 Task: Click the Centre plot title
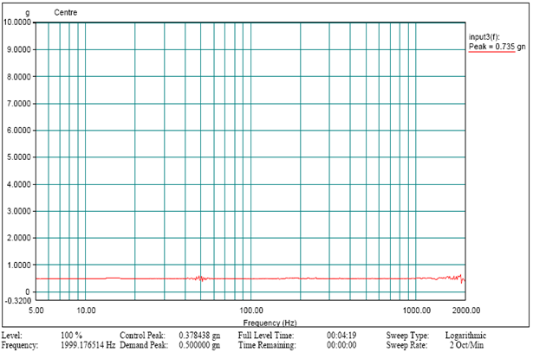(x=65, y=13)
